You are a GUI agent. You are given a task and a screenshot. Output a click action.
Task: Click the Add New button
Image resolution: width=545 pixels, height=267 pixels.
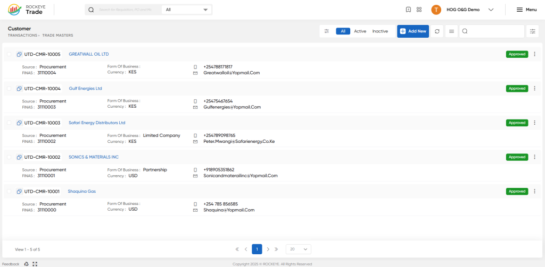(x=413, y=31)
